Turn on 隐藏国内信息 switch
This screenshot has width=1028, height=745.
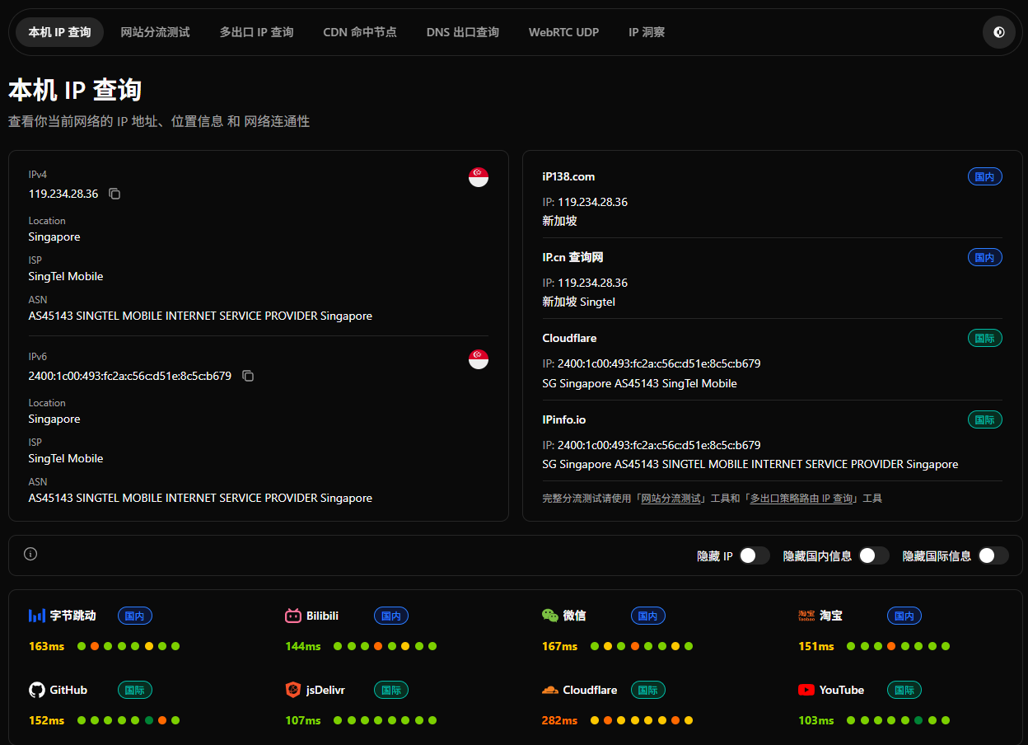pos(873,555)
